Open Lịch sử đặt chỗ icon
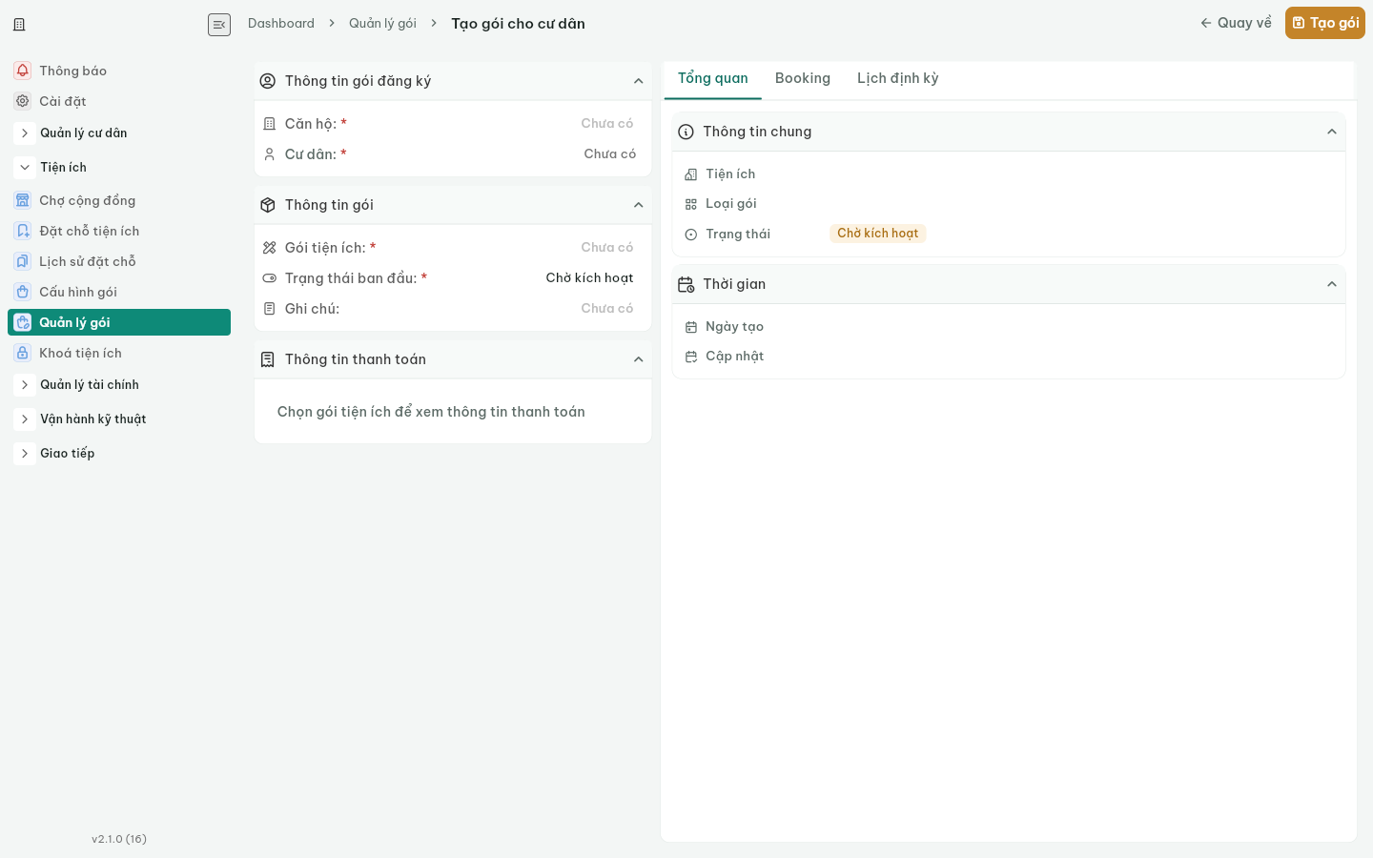 [23, 261]
